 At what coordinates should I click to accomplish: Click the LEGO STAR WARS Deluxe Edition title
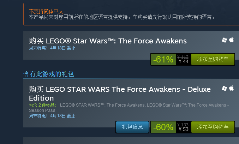(x=120, y=93)
